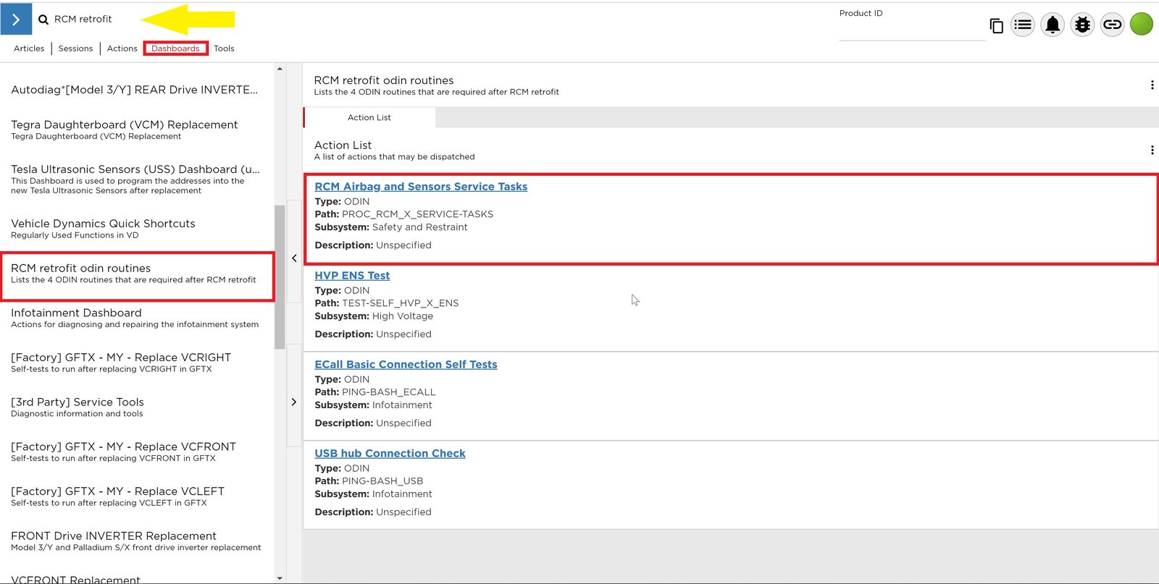This screenshot has width=1159, height=584.
Task: Open notifications bell icon
Action: [x=1053, y=25]
